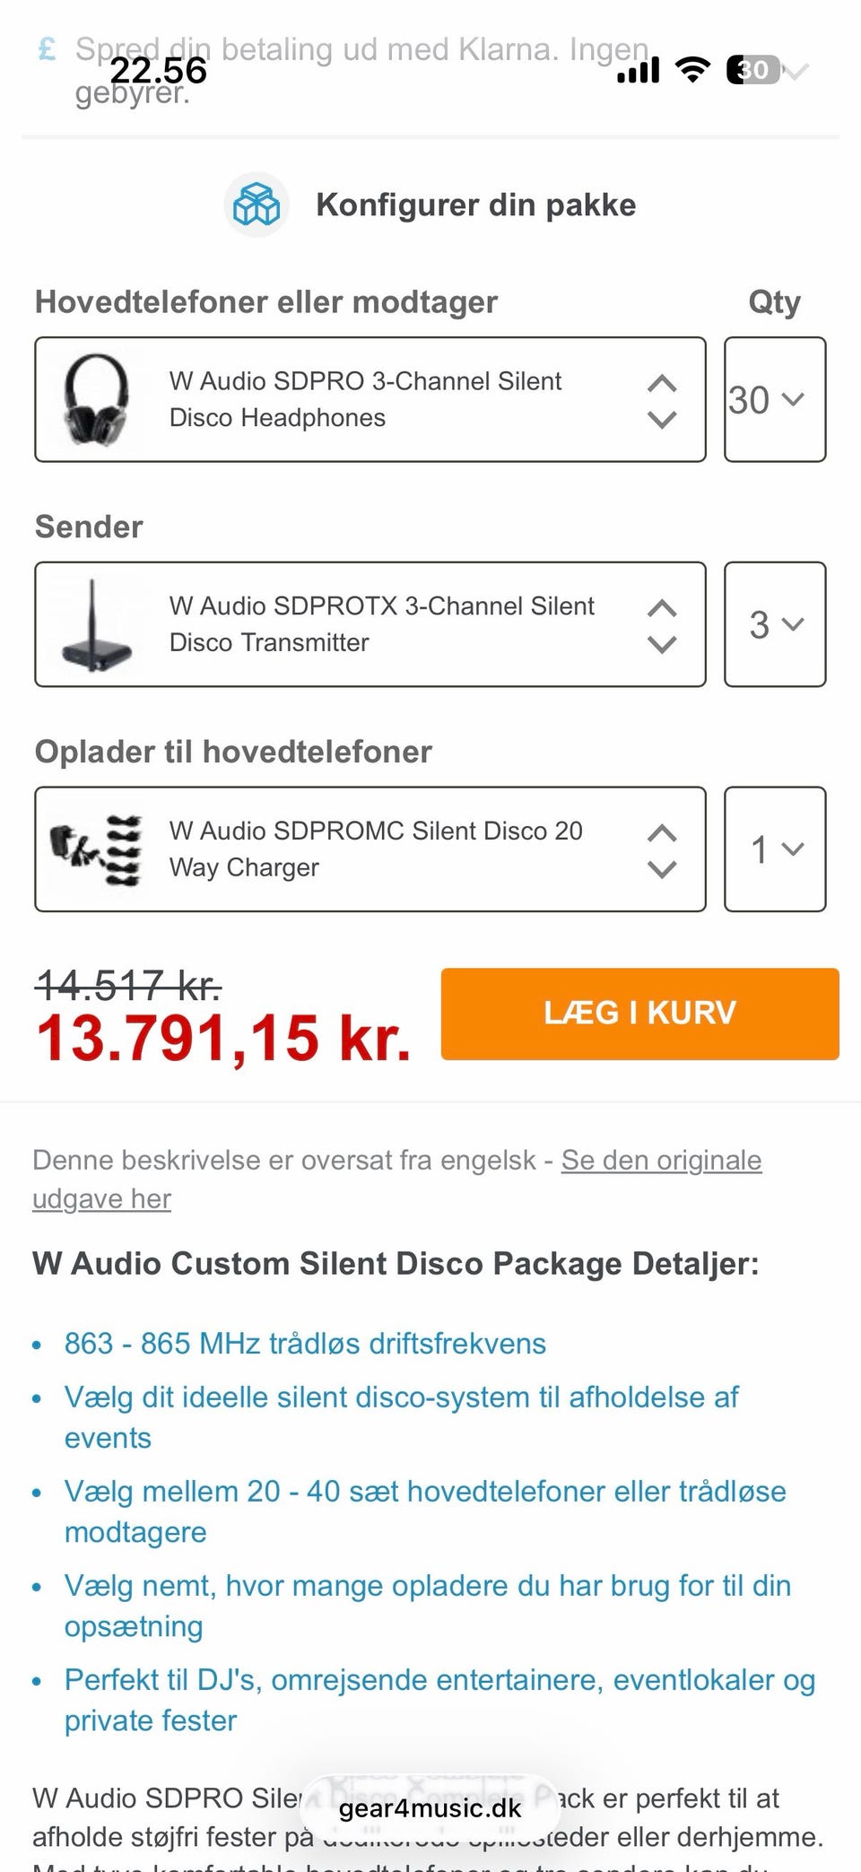Tap the 20 Way Charger image
Image resolution: width=861 pixels, height=1872 pixels.
[x=97, y=849]
